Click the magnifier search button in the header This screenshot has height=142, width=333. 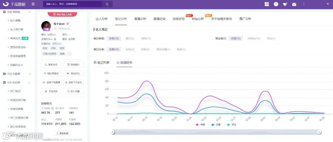pos(107,4)
